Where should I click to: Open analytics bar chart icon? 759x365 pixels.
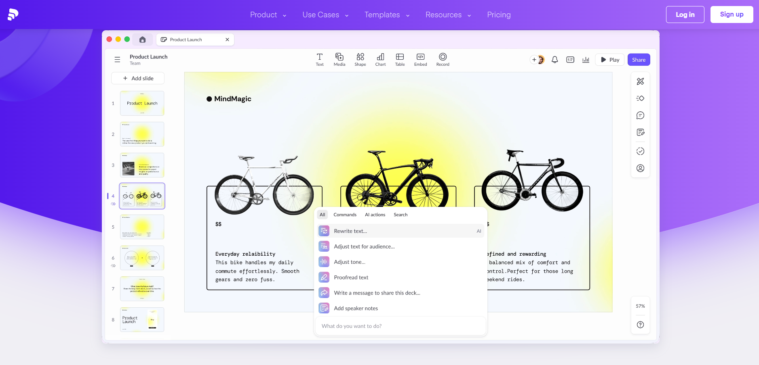(x=586, y=60)
